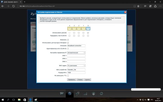The image size is (163, 102).
Task: Expand the 'Настройка параметров IP' dropdown
Action: tap(76, 53)
